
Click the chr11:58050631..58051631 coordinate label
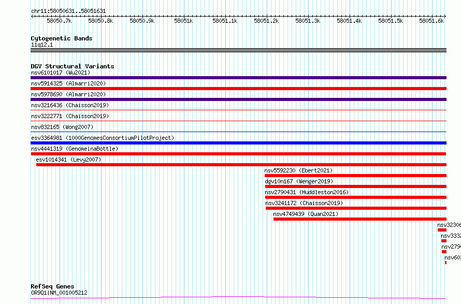pos(68,11)
